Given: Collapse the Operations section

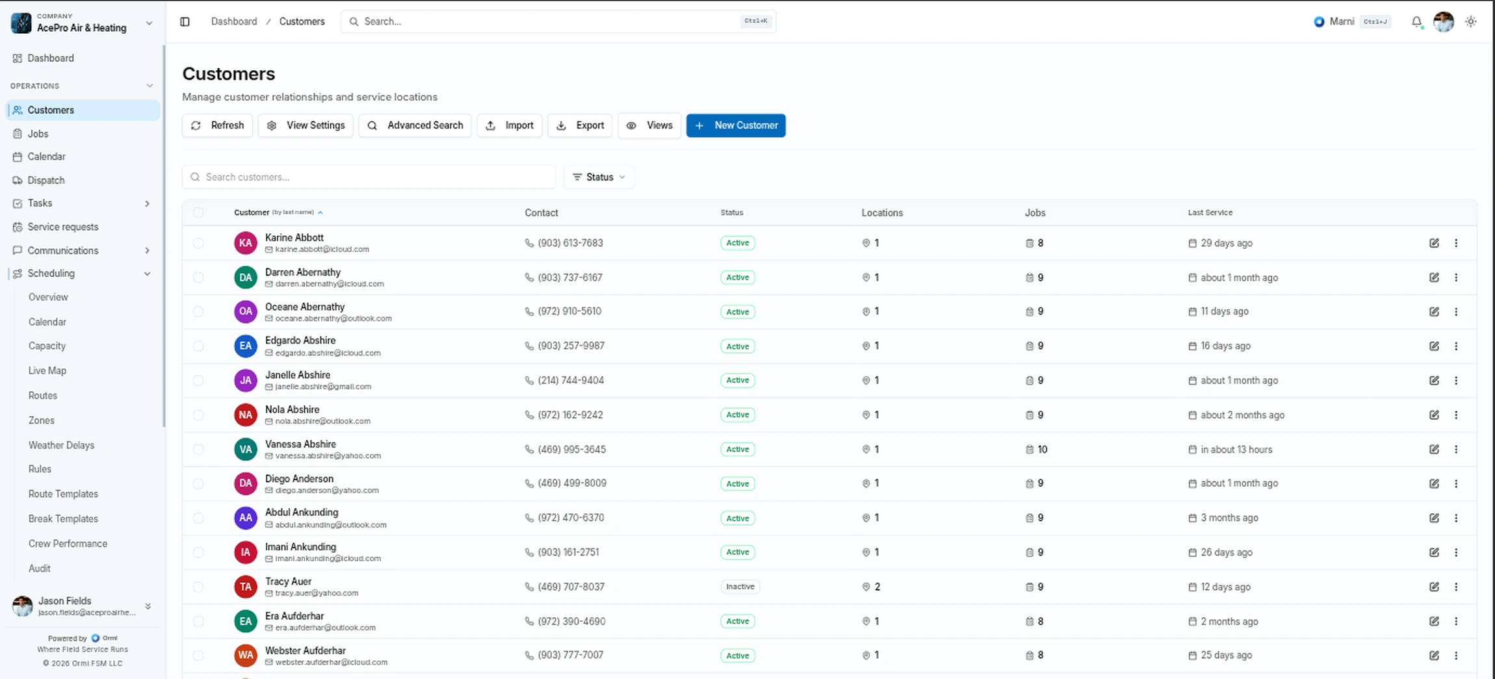Looking at the screenshot, I should pos(149,86).
